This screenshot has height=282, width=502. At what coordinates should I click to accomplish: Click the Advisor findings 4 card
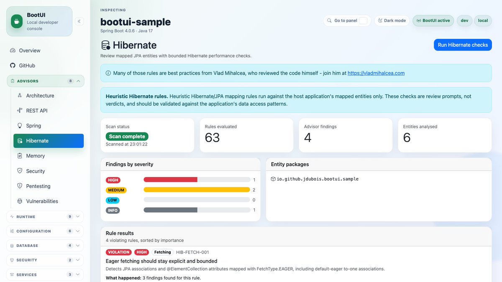click(345, 135)
